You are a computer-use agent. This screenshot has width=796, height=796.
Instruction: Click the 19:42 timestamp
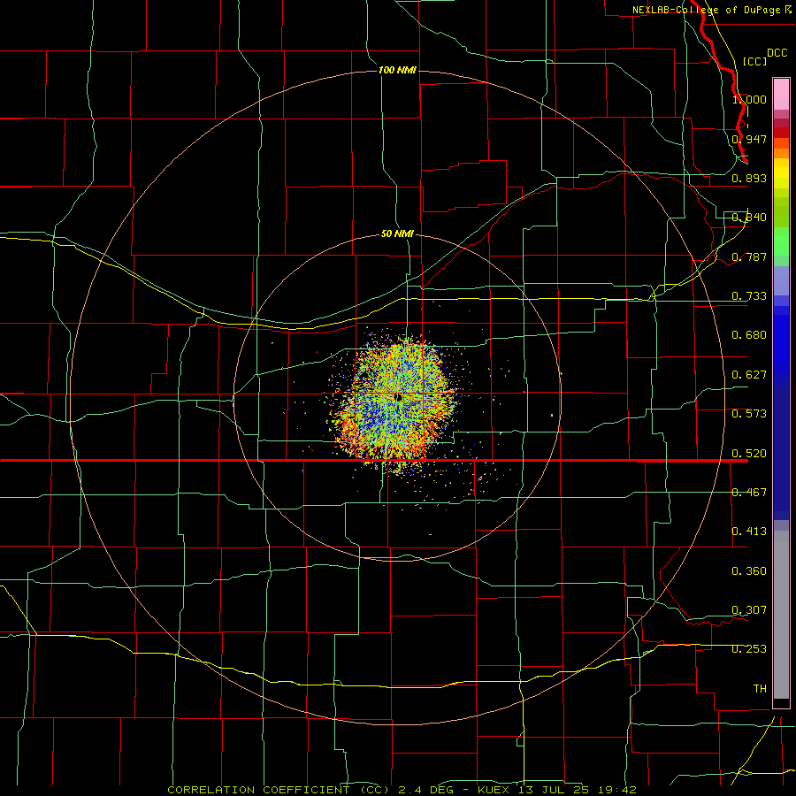click(616, 790)
